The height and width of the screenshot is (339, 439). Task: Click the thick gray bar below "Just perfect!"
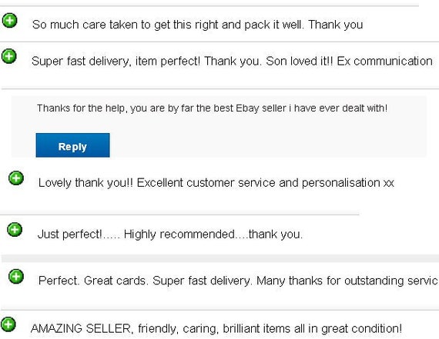tap(220, 258)
